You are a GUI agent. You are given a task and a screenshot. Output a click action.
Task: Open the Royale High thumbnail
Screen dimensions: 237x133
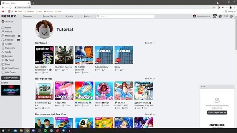pos(104,91)
